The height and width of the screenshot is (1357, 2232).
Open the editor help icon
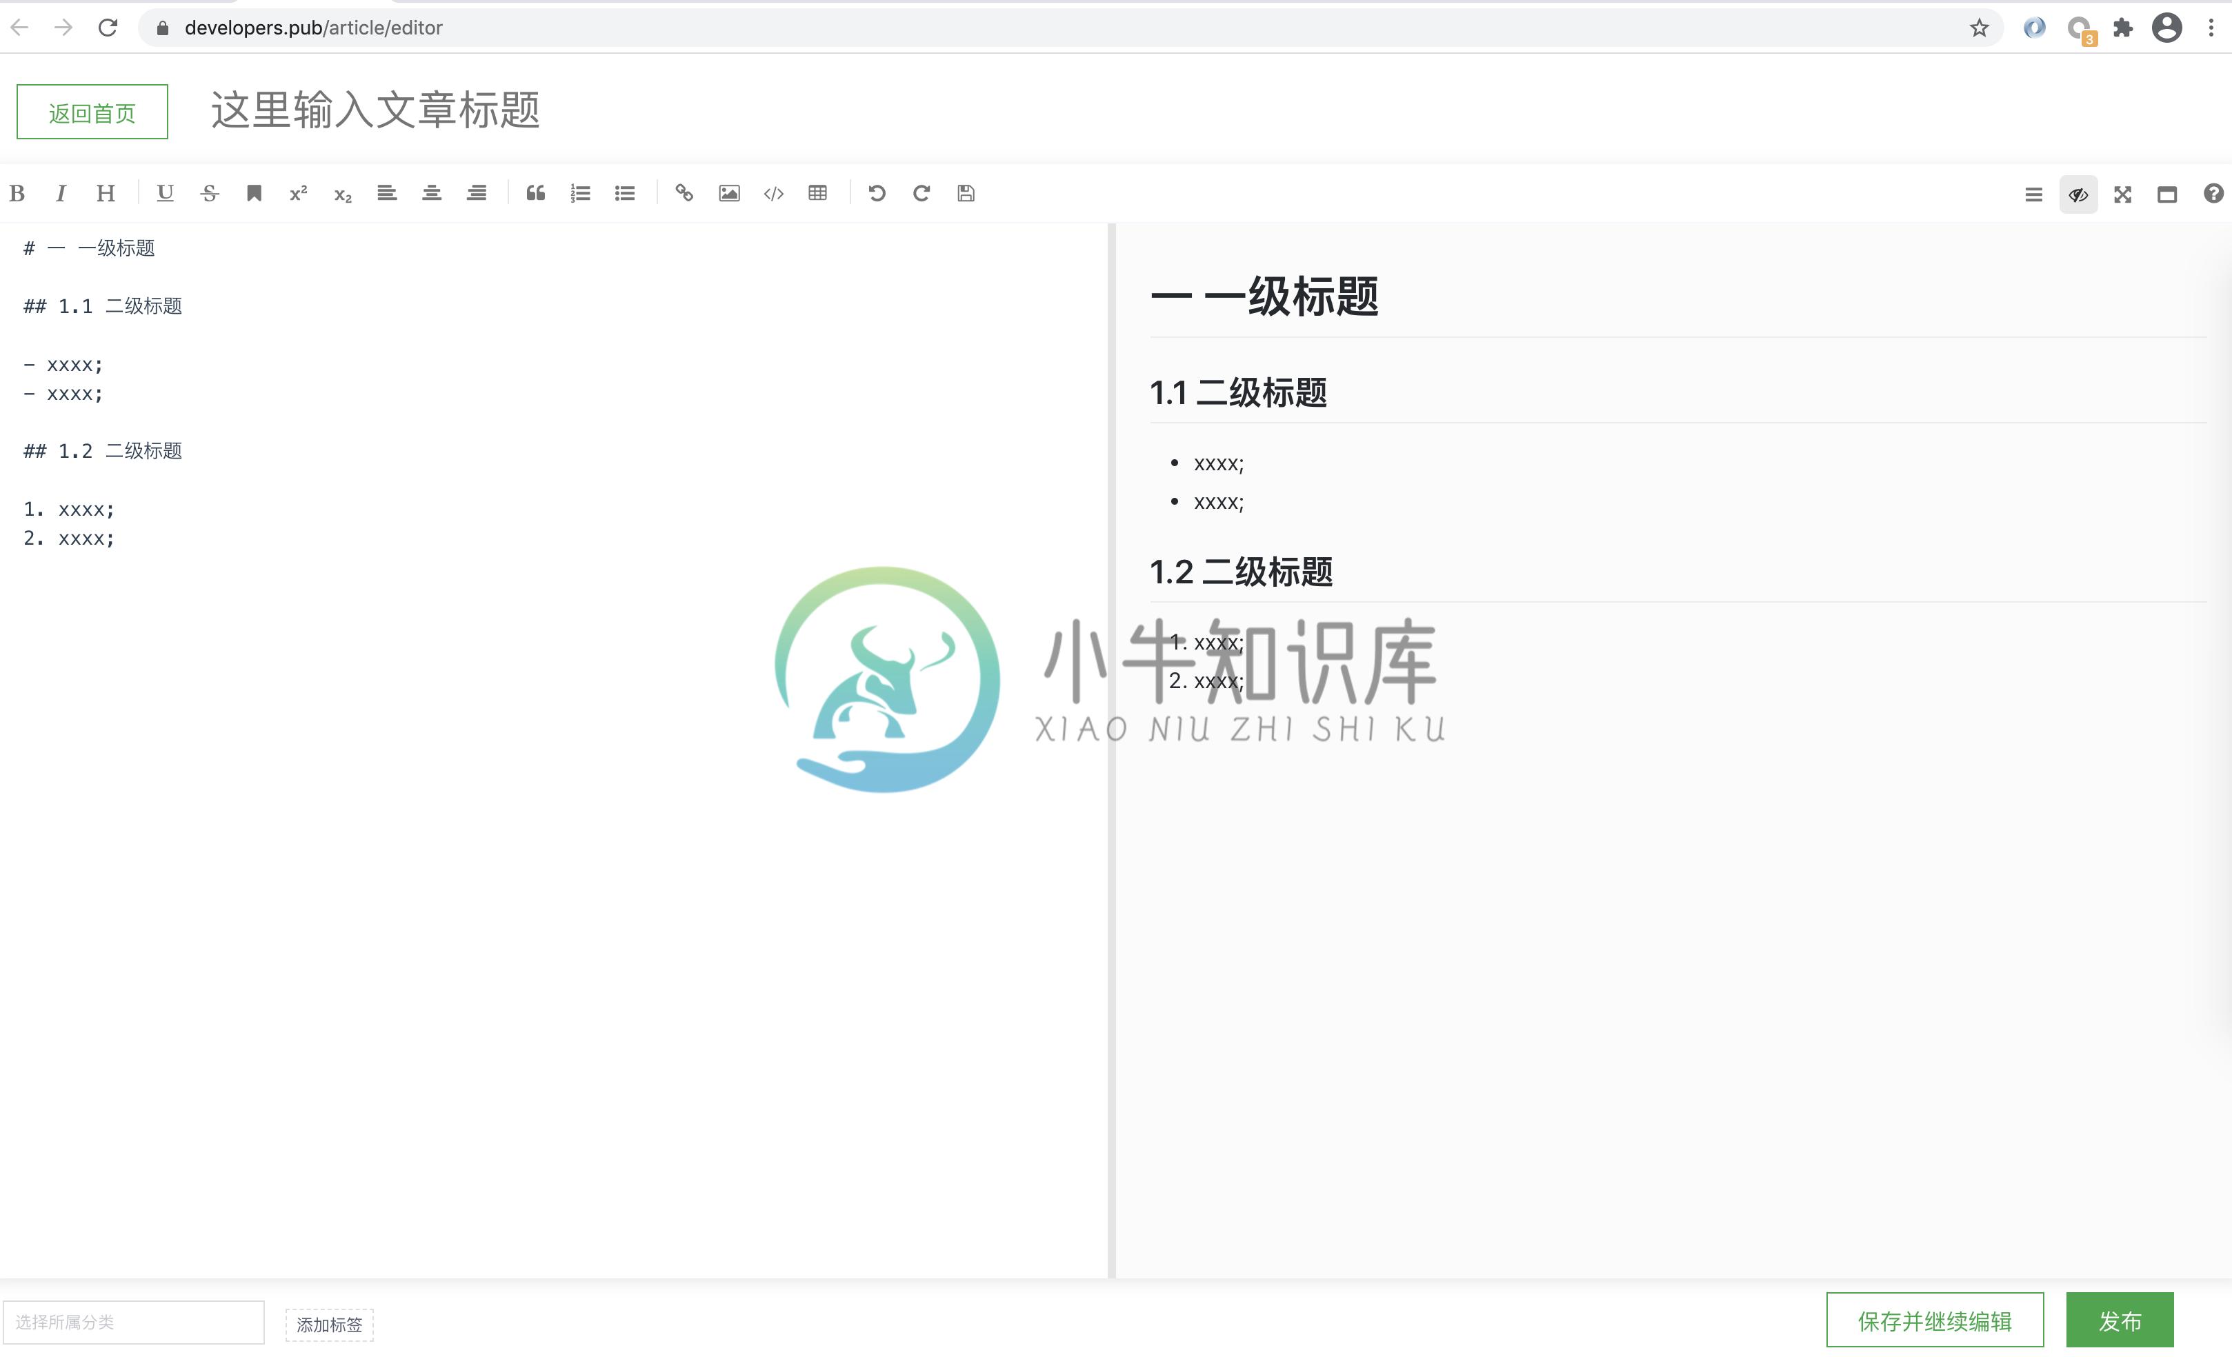point(2213,194)
